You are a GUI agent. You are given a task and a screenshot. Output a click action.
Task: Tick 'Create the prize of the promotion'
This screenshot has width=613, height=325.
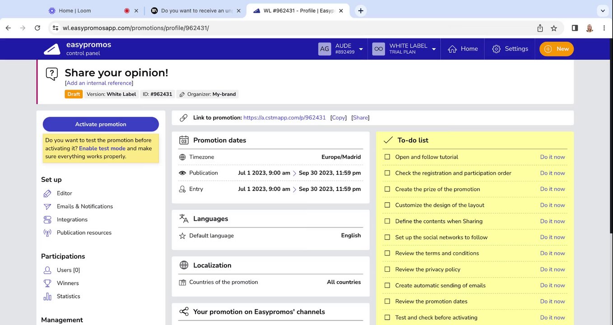tap(387, 189)
